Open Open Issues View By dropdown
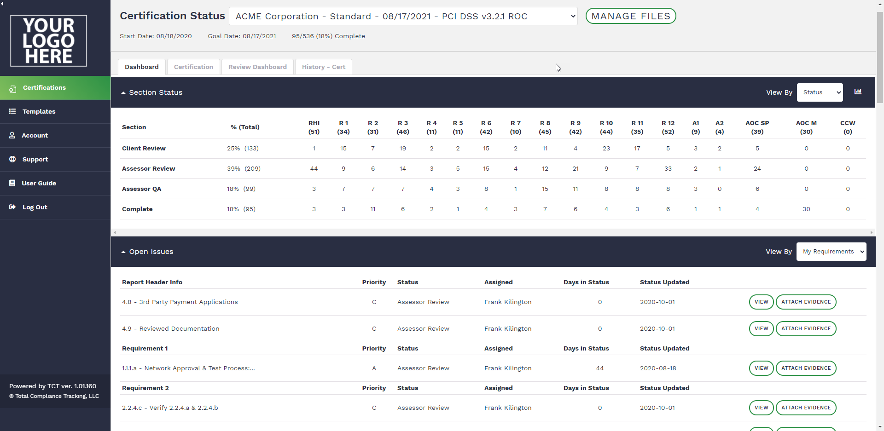 point(831,252)
